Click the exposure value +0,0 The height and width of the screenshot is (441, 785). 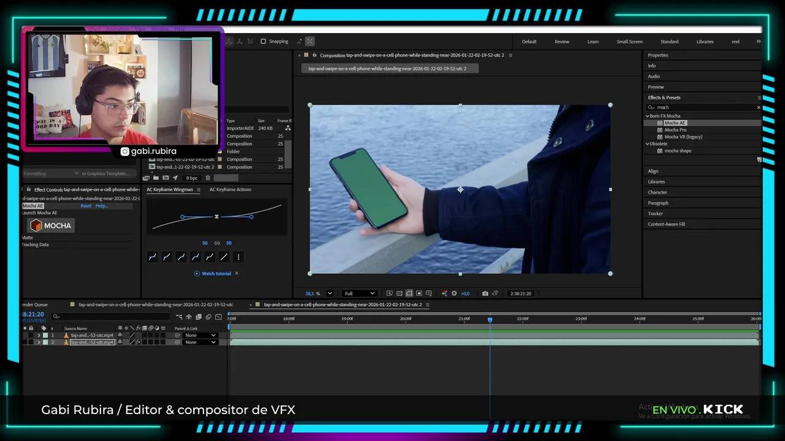[465, 293]
